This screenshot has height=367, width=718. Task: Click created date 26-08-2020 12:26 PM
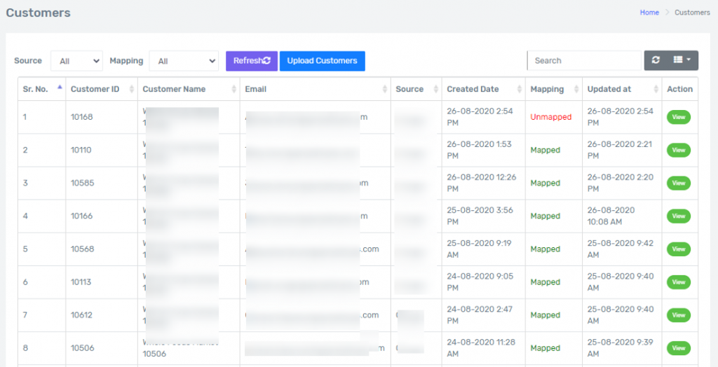(x=481, y=183)
